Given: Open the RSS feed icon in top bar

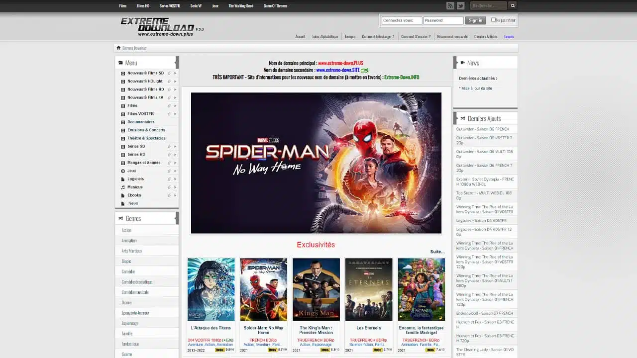Looking at the screenshot, I should pos(450,6).
